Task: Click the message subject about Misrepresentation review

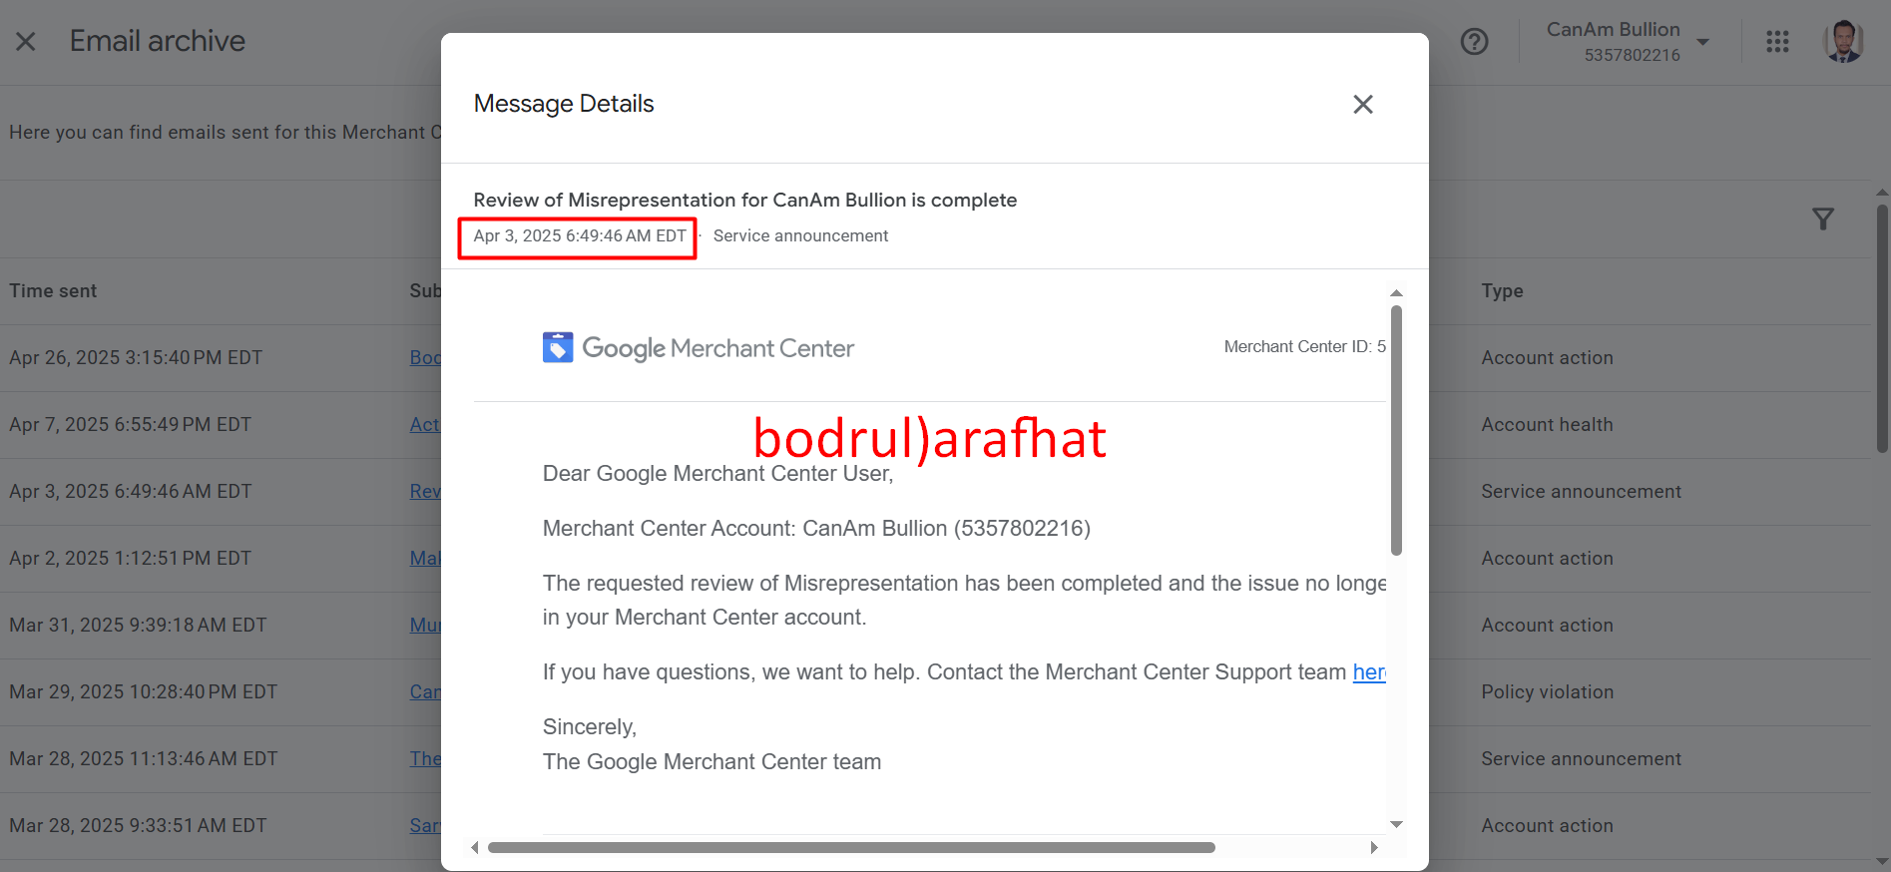Action: (745, 201)
